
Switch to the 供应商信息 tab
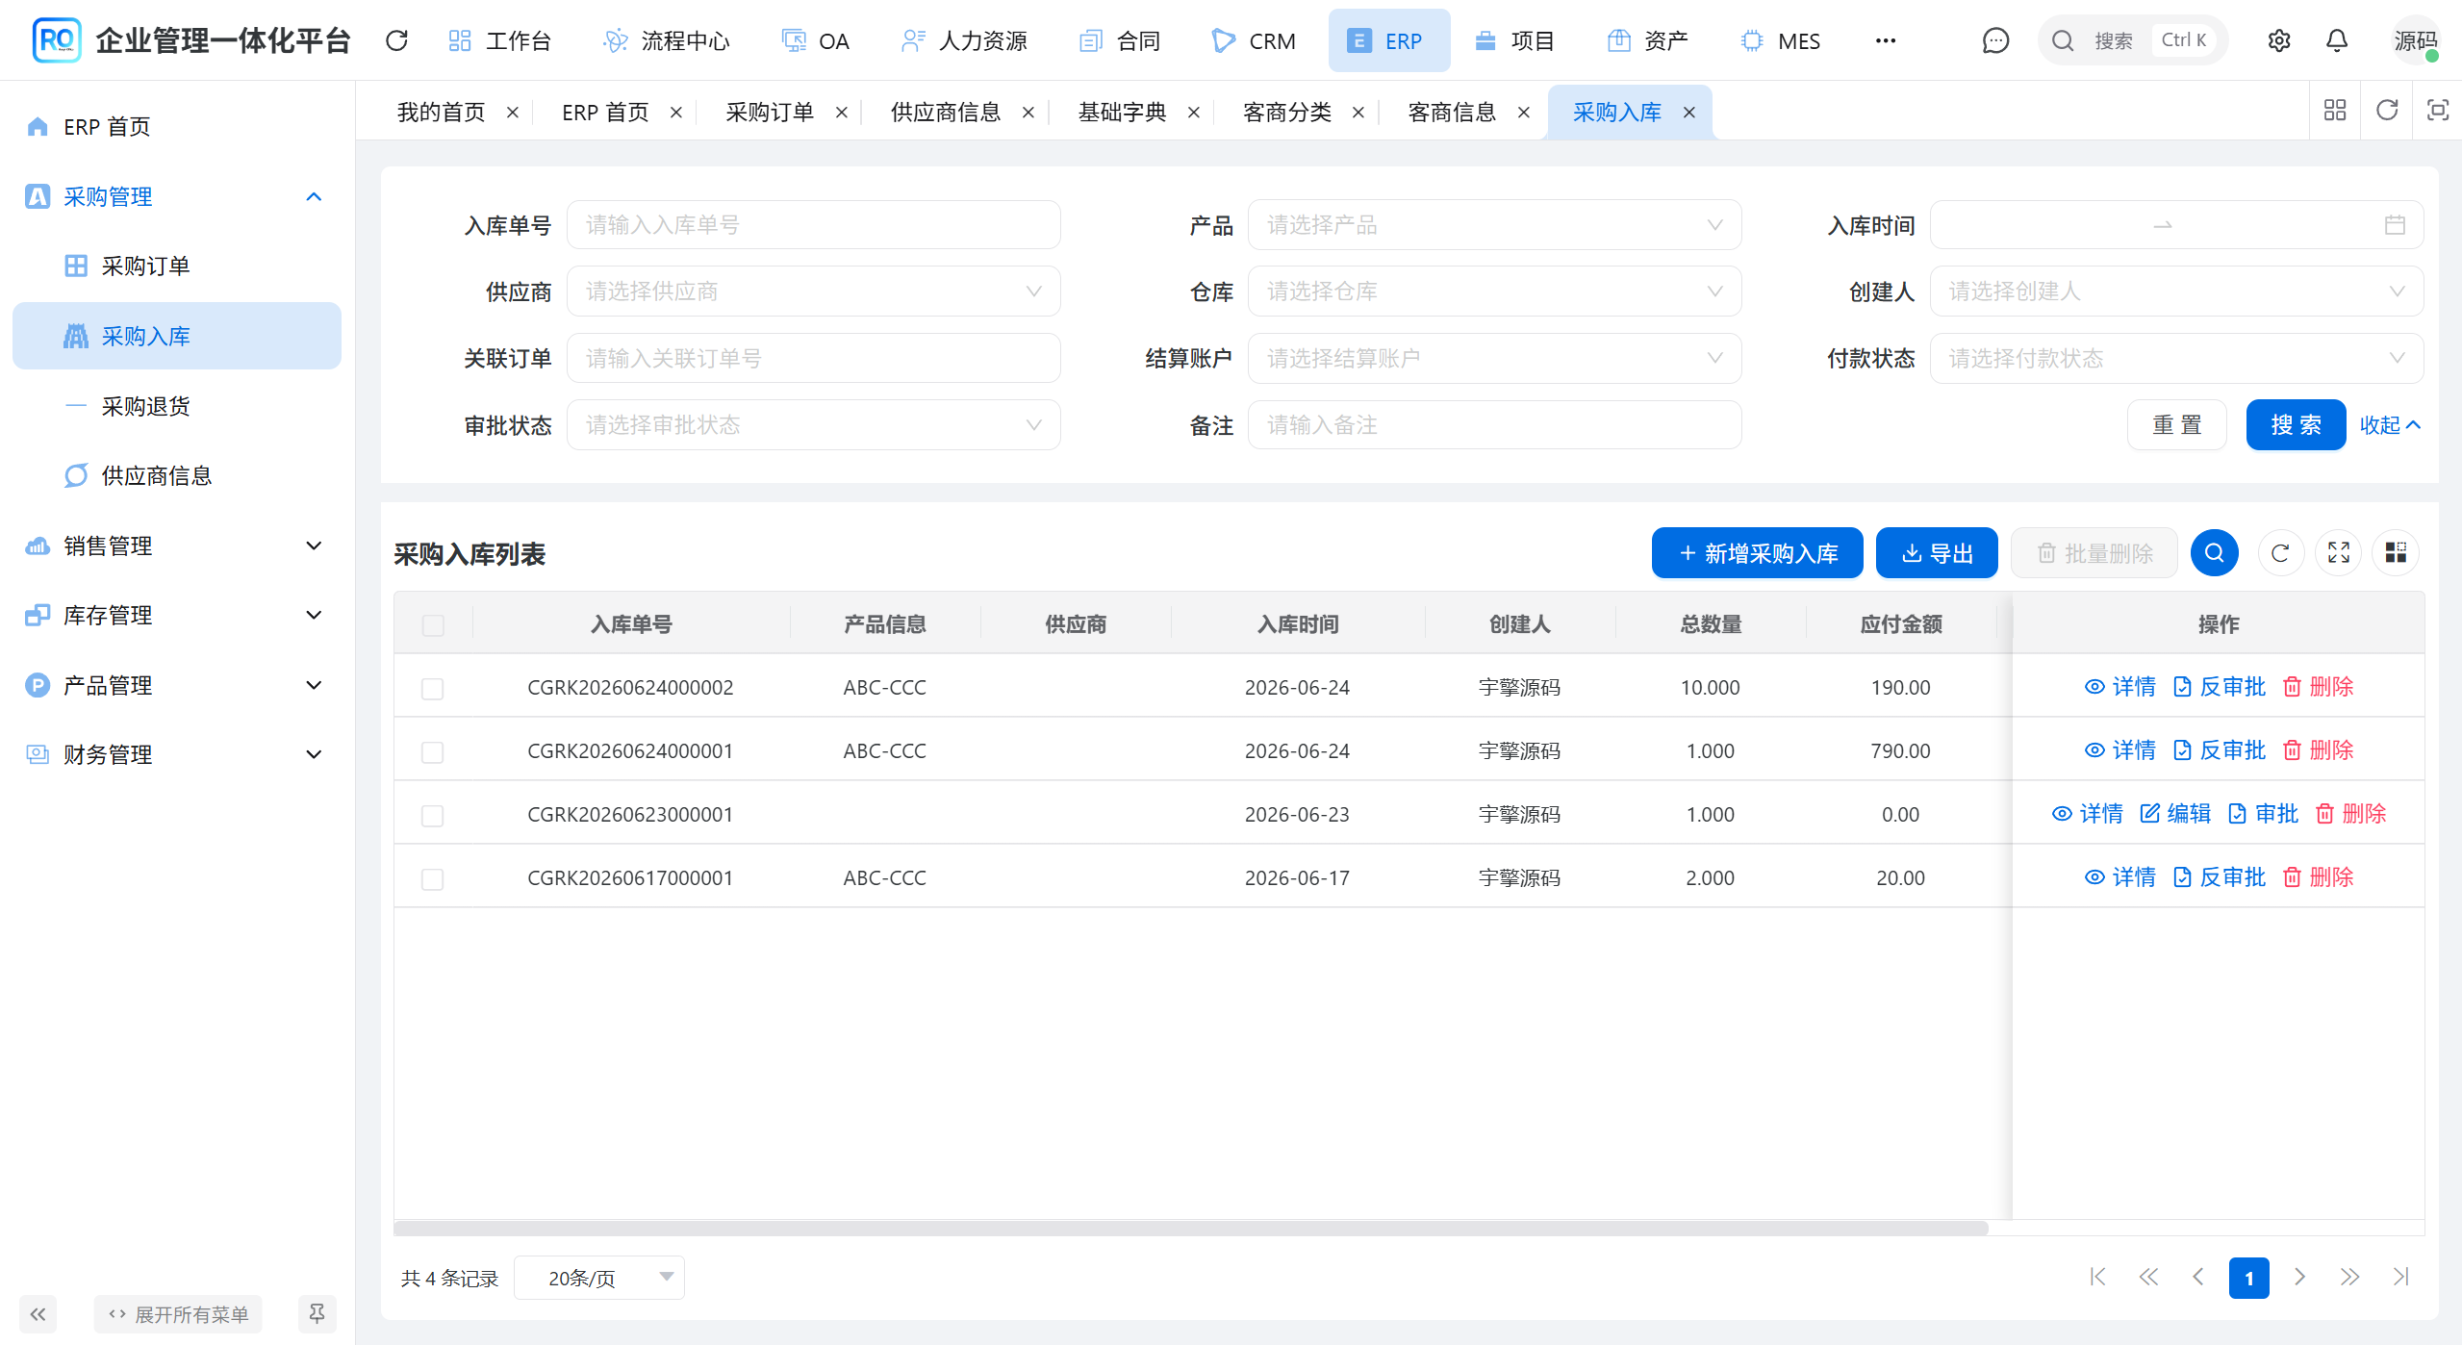[x=945, y=113]
